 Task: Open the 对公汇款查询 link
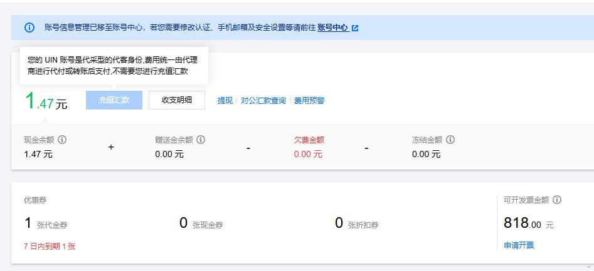(263, 101)
